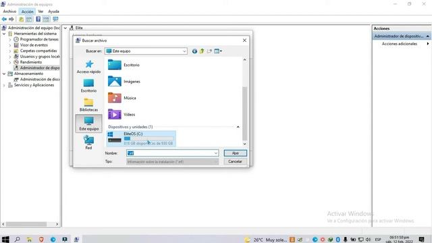Collapse Administrador de dispositivos actions header
The height and width of the screenshot is (243, 432).
click(427, 36)
